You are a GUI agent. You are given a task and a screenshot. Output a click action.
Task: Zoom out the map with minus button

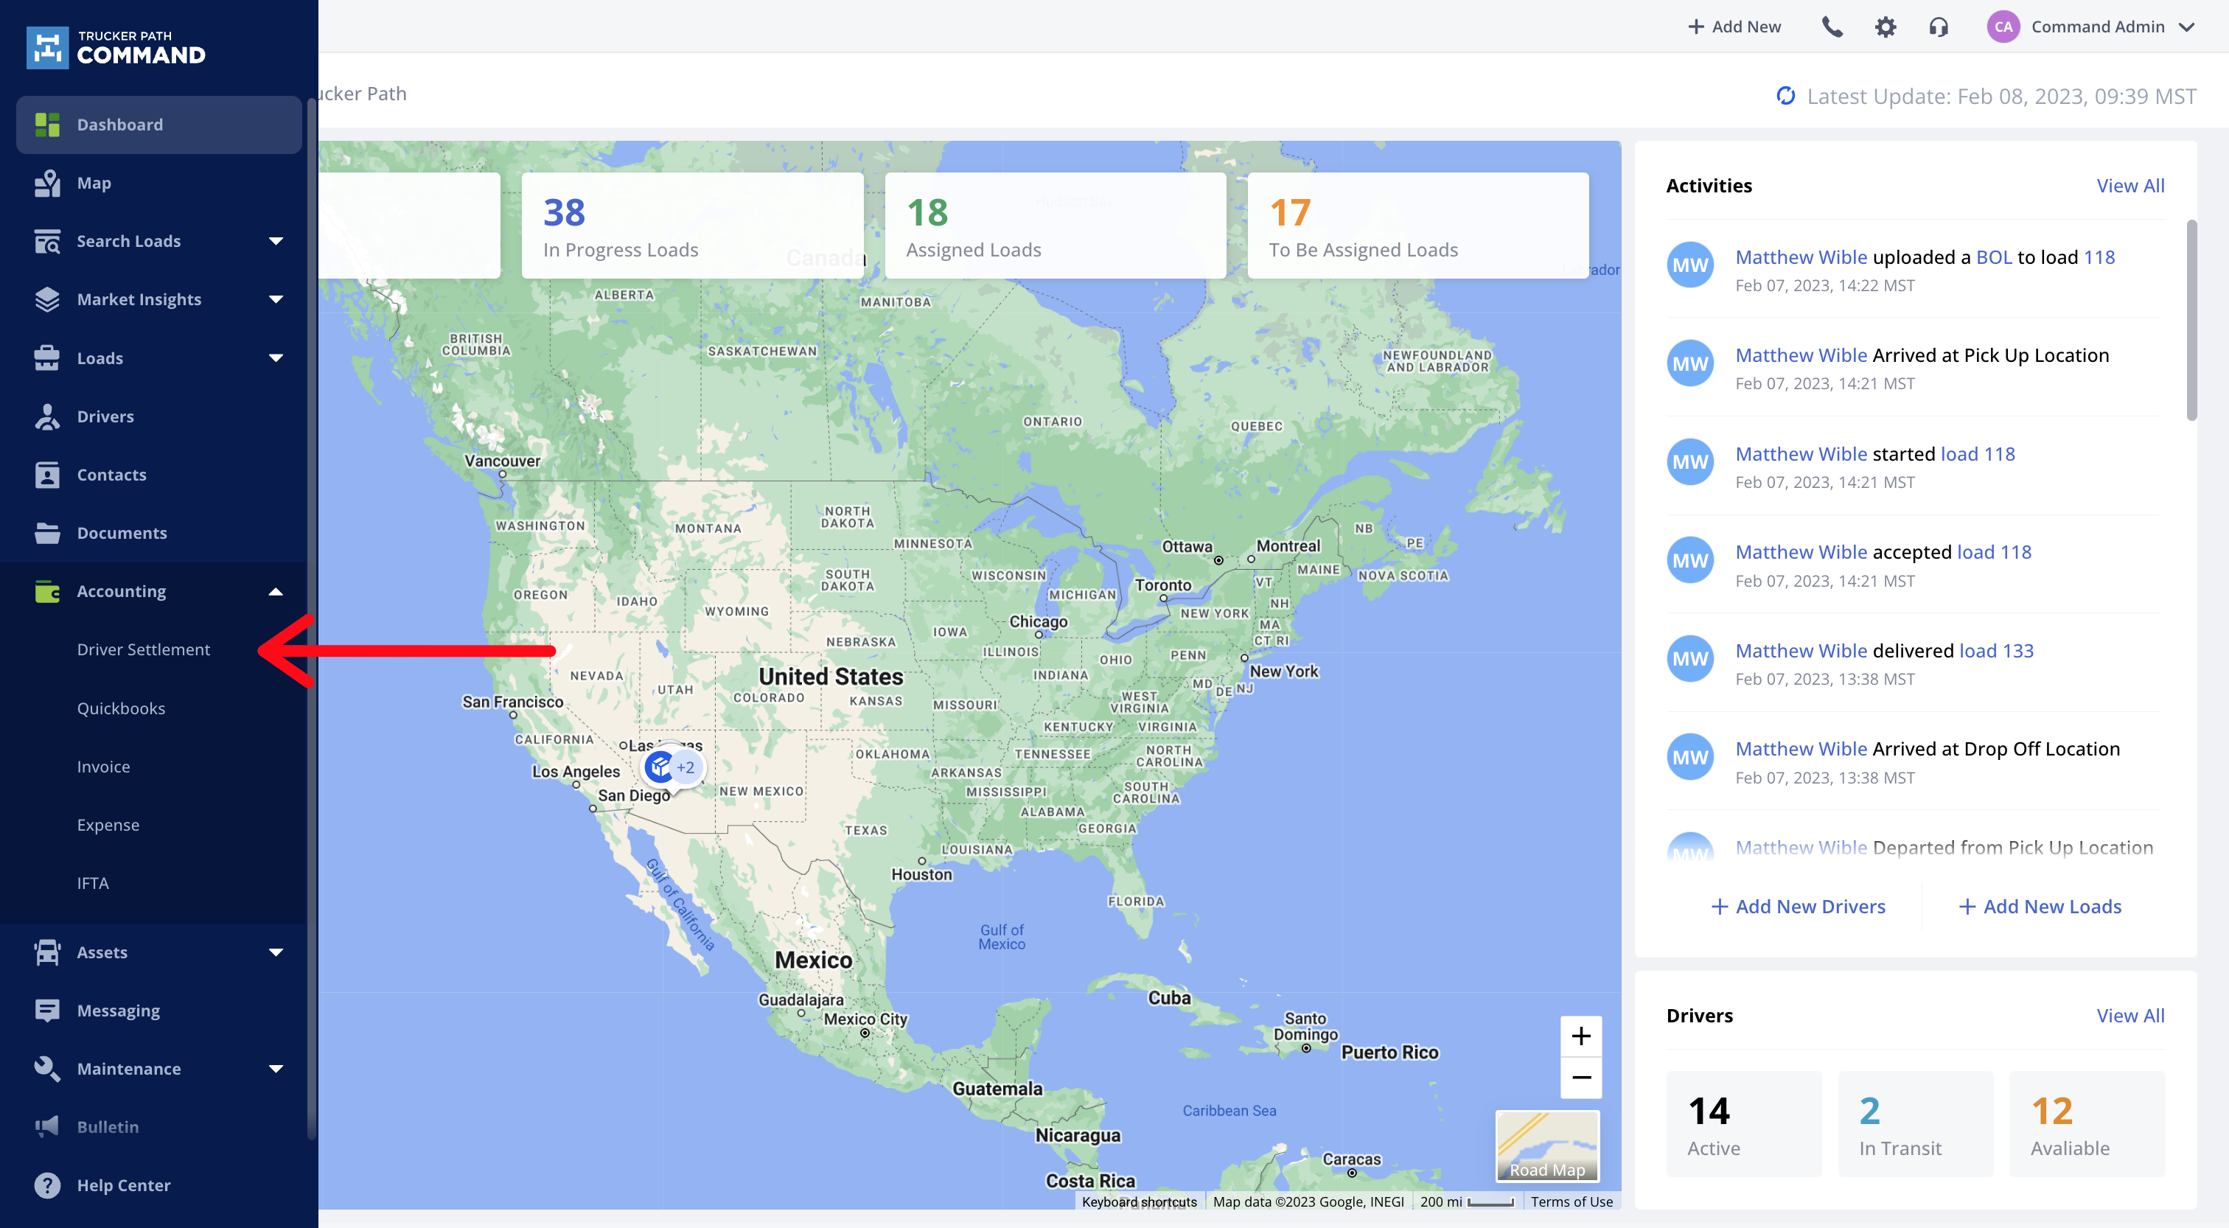pyautogui.click(x=1581, y=1078)
